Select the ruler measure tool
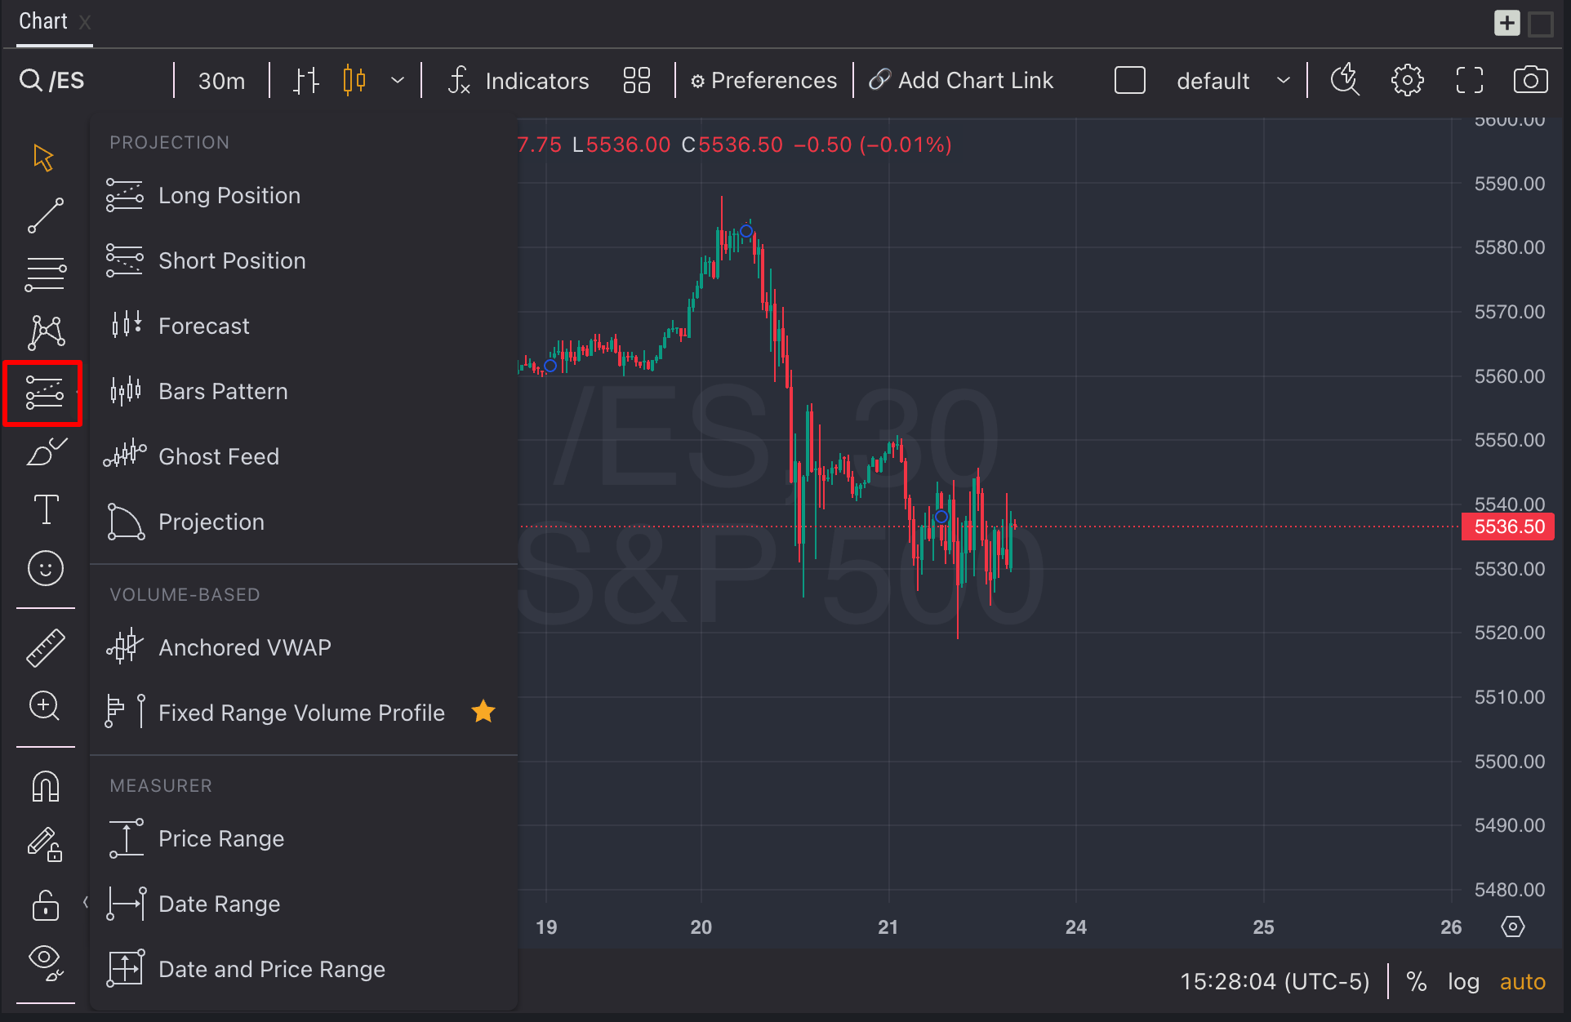 pyautogui.click(x=46, y=648)
